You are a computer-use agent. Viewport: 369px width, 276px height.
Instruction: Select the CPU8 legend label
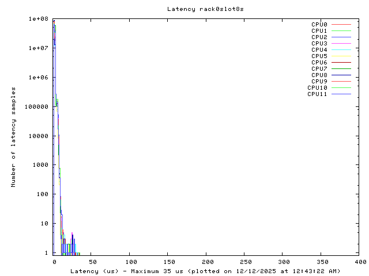[319, 75]
